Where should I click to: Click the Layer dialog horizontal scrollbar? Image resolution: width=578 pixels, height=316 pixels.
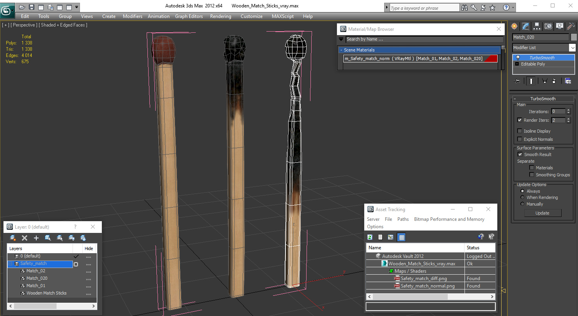tap(52, 306)
